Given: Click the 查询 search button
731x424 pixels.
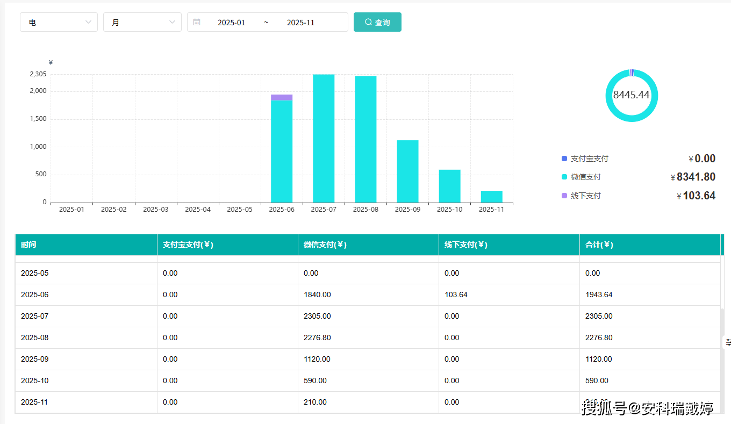Looking at the screenshot, I should 377,22.
